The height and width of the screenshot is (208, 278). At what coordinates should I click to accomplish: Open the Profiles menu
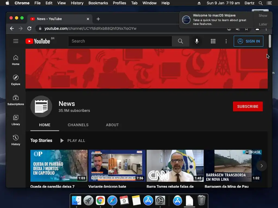pyautogui.click(x=119, y=3)
